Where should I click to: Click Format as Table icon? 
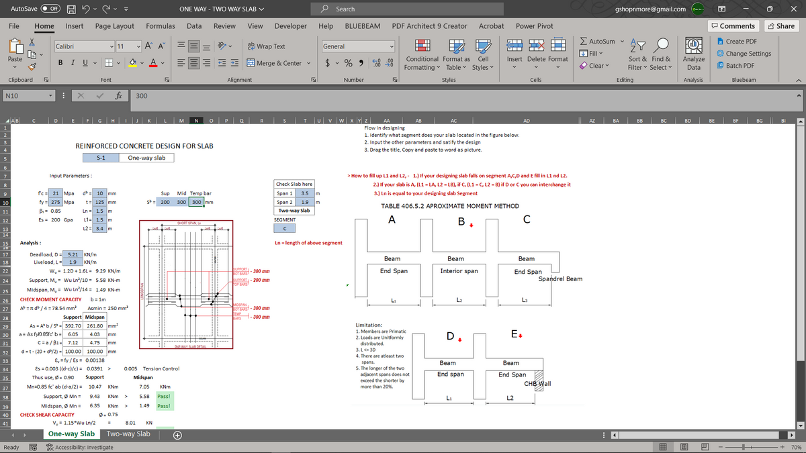pos(457,45)
